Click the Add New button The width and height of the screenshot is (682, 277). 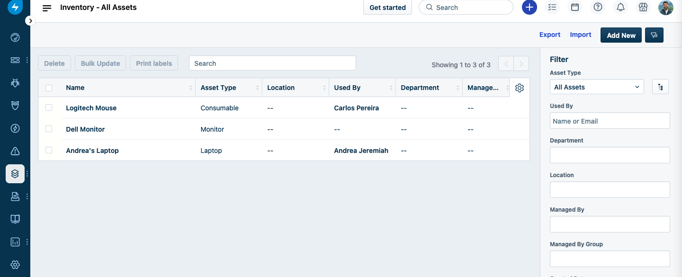[621, 35]
